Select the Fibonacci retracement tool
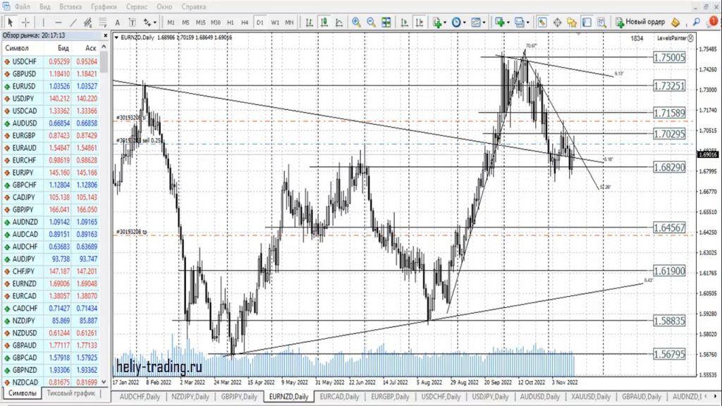Screen dimensions: 722x406 tap(102, 22)
